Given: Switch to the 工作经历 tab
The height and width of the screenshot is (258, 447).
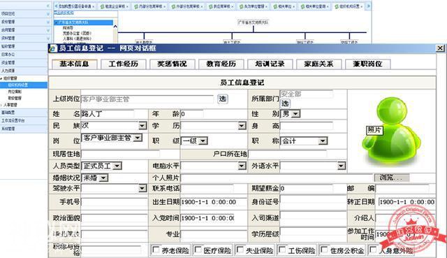Looking at the screenshot, I should tap(124, 64).
